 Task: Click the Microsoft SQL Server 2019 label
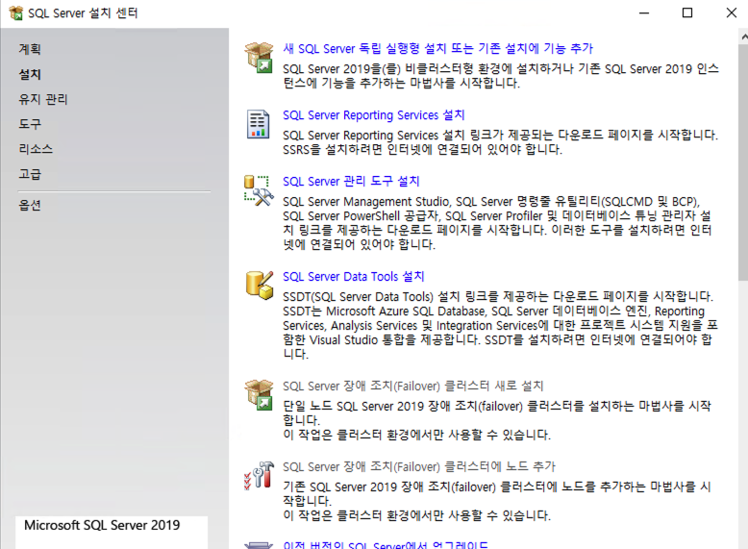[102, 525]
